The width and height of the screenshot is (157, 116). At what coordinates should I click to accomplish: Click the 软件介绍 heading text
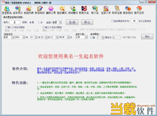20,69
